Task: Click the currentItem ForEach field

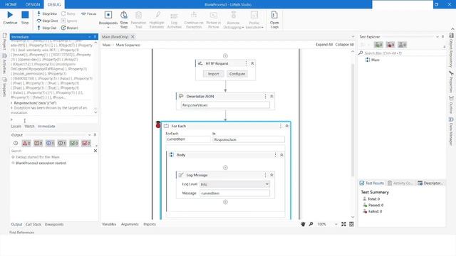Action: click(188, 139)
